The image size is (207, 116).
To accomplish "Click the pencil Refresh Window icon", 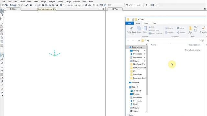I will 27,5.
